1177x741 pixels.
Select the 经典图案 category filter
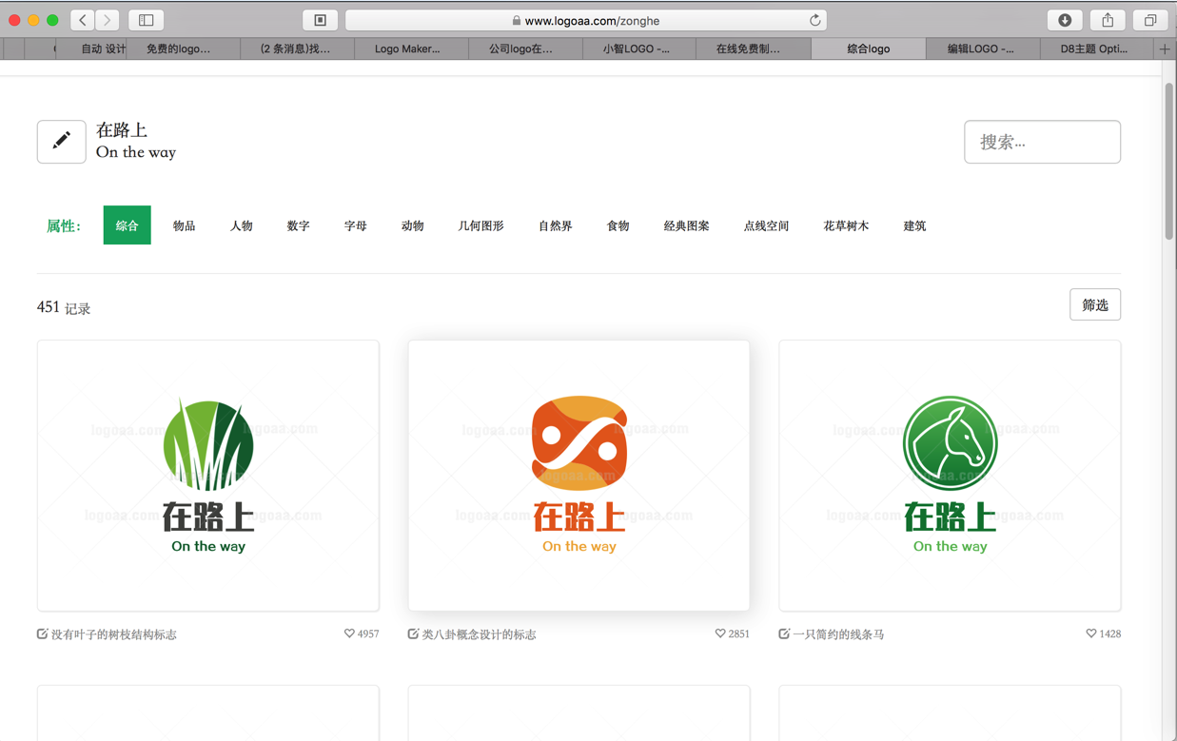[x=687, y=225]
